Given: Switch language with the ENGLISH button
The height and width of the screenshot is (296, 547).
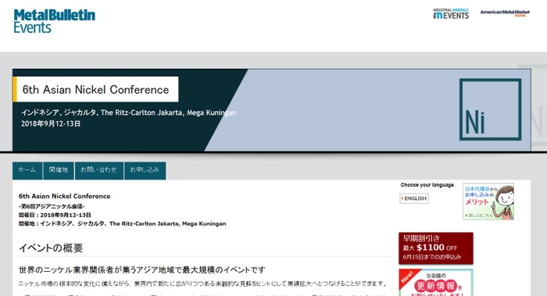Looking at the screenshot, I should (414, 198).
